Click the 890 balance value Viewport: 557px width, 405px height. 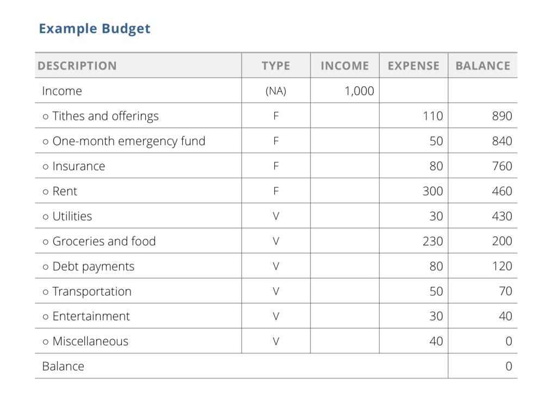click(x=502, y=116)
